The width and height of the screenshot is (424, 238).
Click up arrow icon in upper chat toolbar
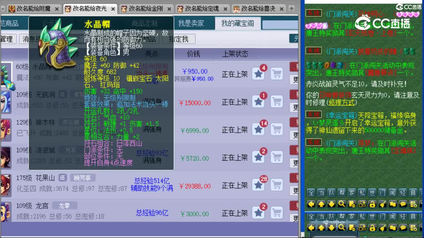point(321,204)
